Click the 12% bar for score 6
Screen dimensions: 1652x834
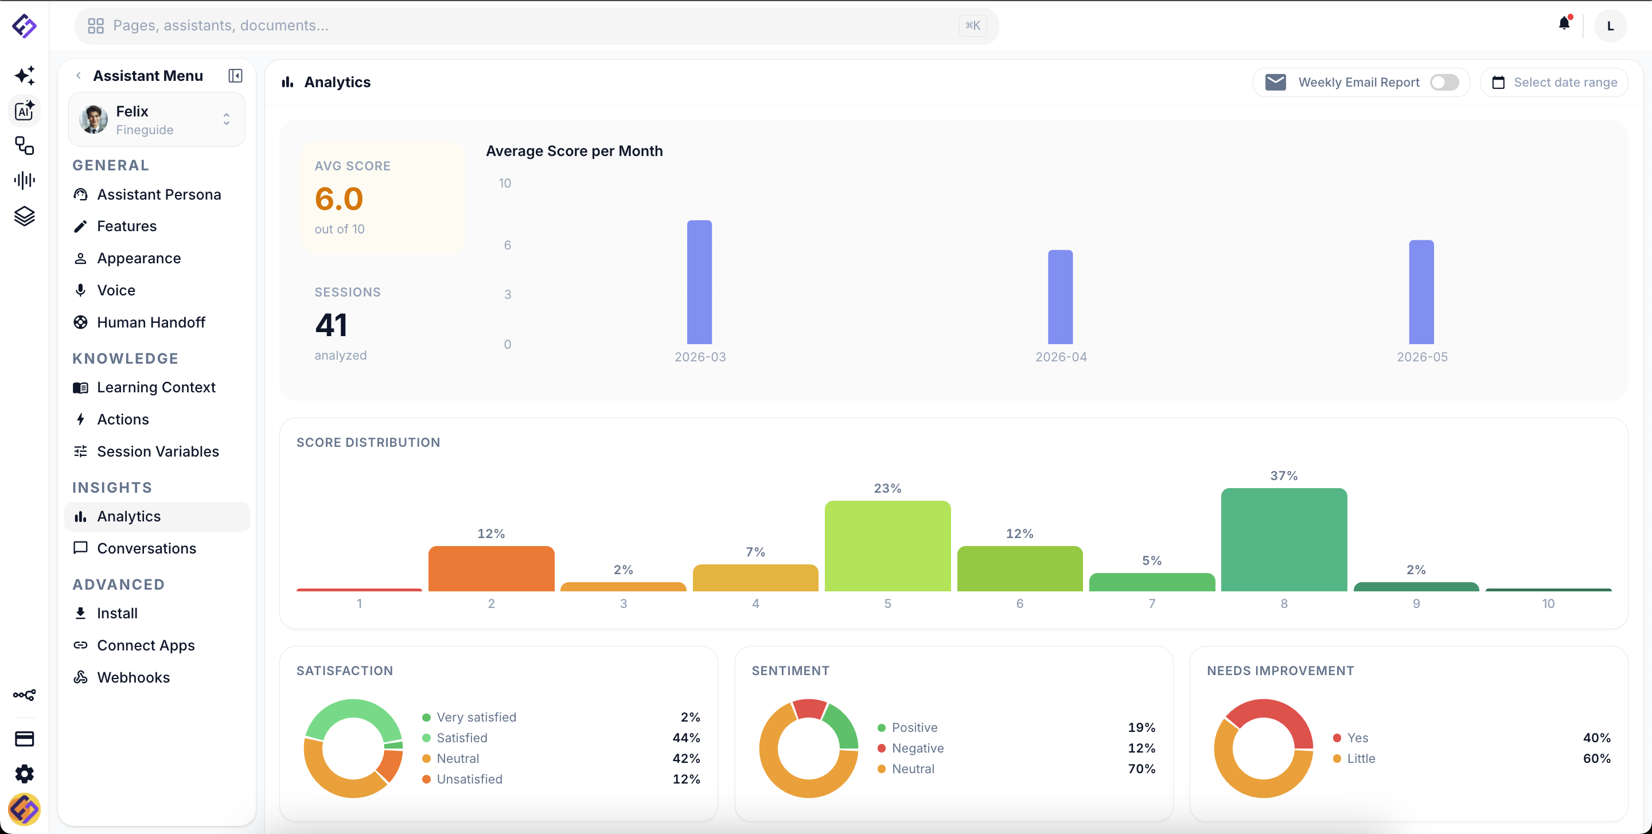pos(1020,568)
